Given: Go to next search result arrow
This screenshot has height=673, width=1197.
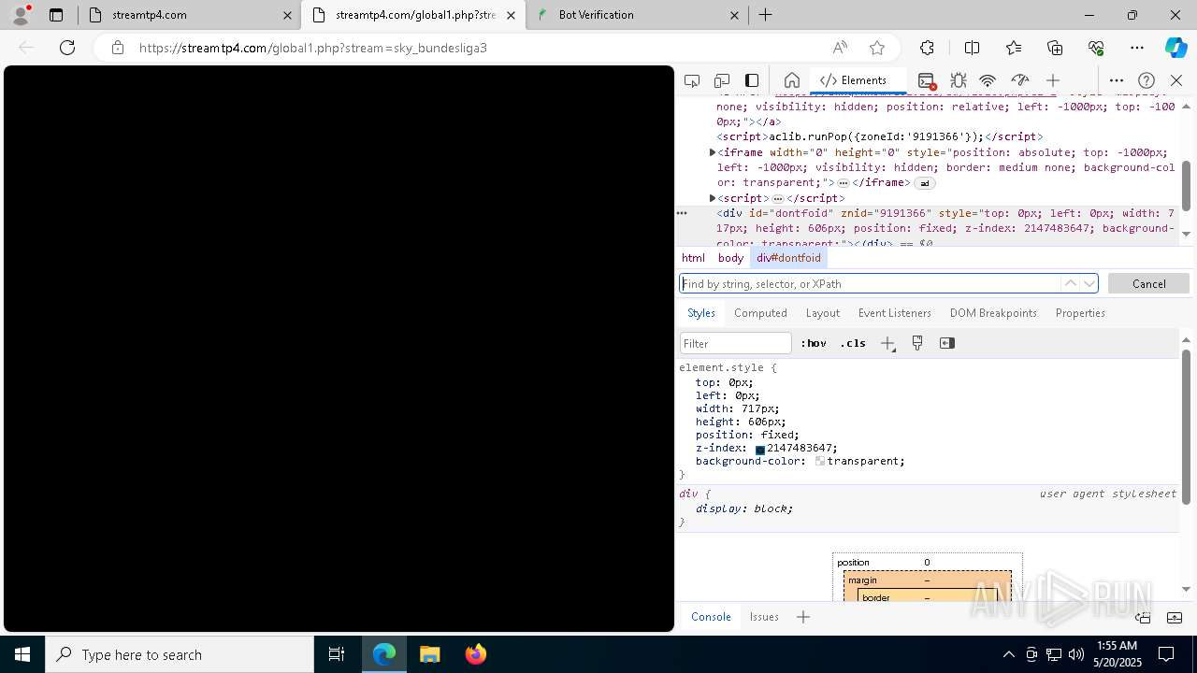Looking at the screenshot, I should (1089, 283).
